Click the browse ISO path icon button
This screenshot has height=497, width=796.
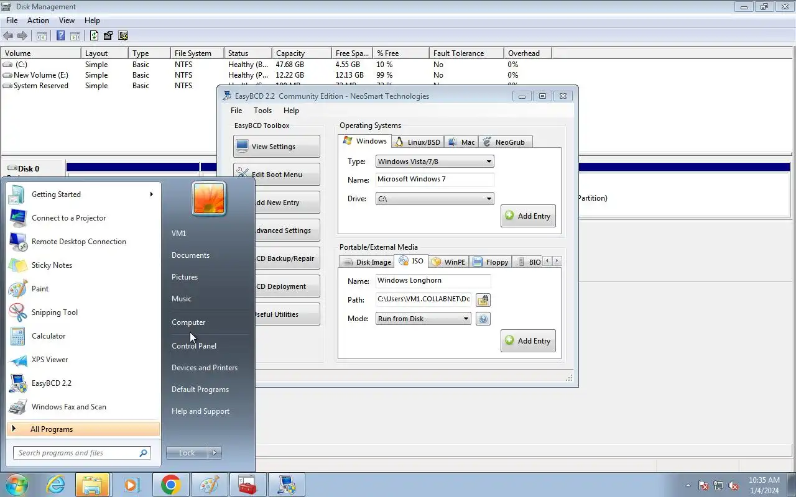click(483, 300)
